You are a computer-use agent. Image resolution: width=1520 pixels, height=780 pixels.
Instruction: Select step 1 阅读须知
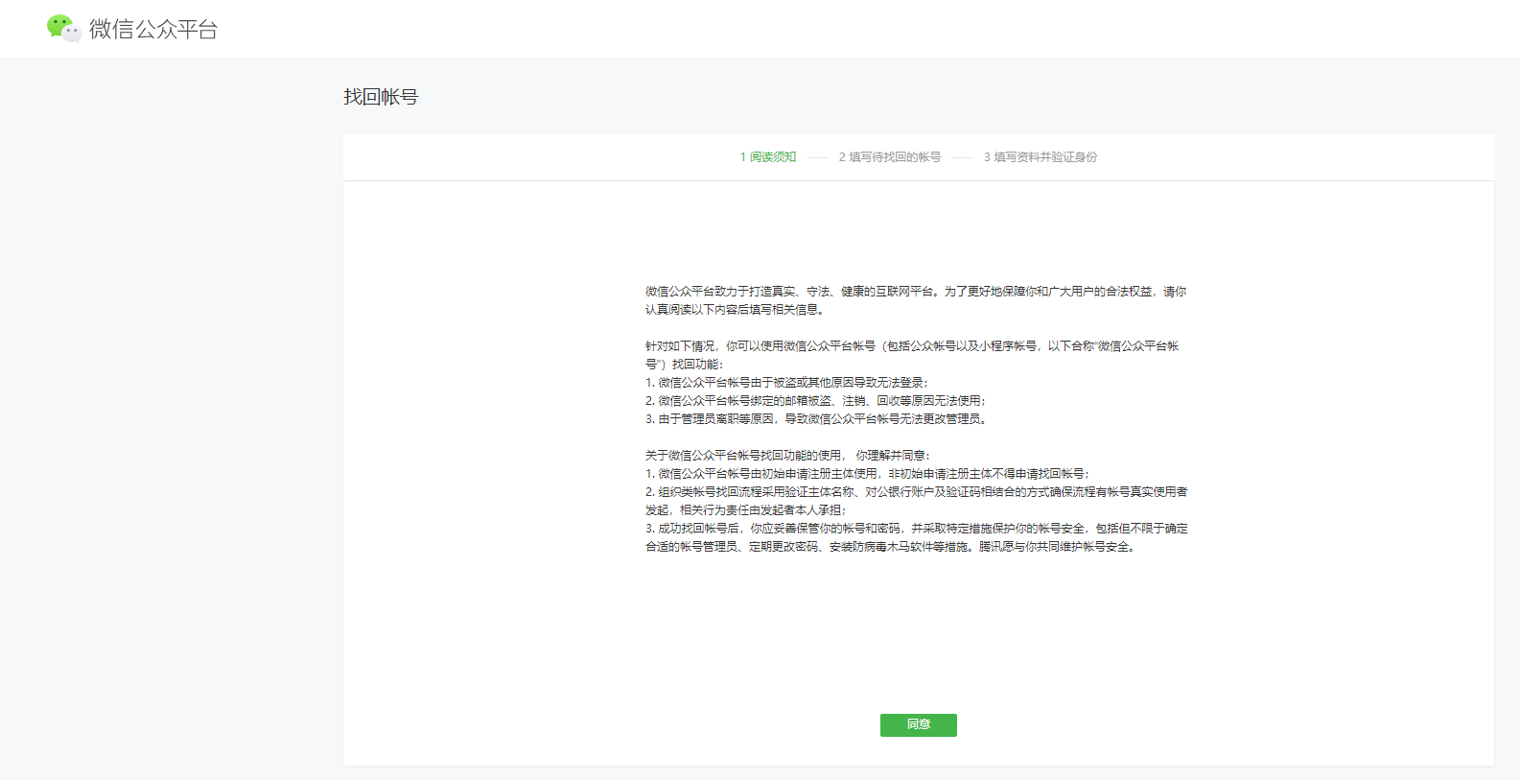tap(767, 157)
